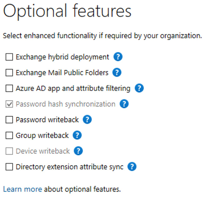Tick Azure AD app and attribute filtering
The width and height of the screenshot is (206, 197).
[x=9, y=88]
